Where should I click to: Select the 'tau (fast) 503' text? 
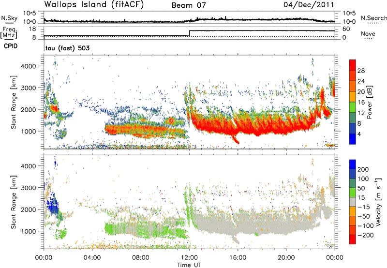click(x=67, y=48)
